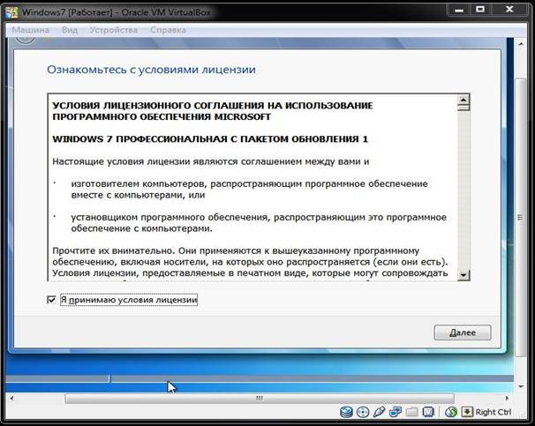Click the VM window scroll down arrow
This screenshot has width=535, height=426.
click(x=521, y=386)
